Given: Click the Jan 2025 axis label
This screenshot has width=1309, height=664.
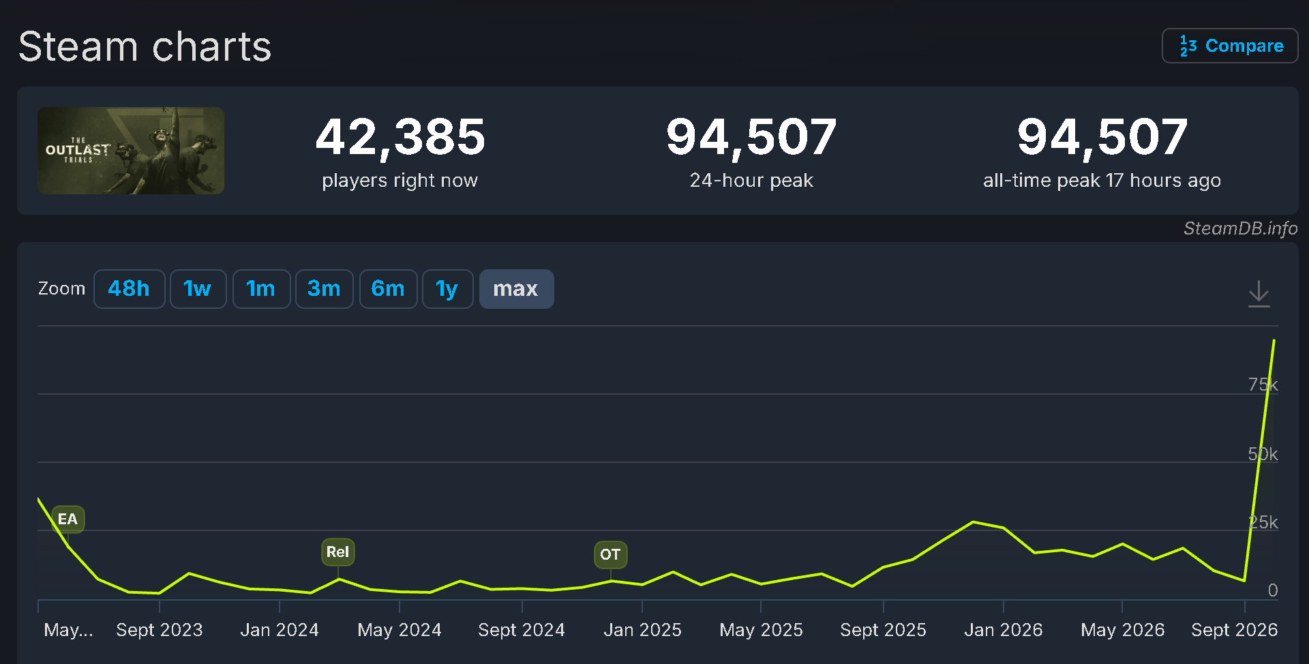Looking at the screenshot, I should (642, 630).
